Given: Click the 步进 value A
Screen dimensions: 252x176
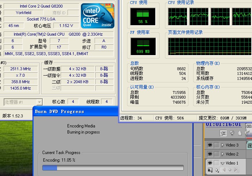Looking at the screenshot, I should pyautogui.click(x=104, y=41).
